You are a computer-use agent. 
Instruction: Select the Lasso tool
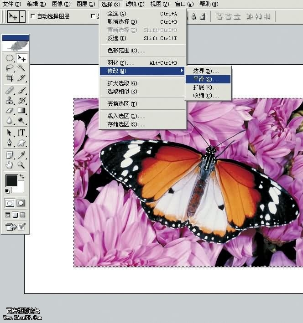click(x=10, y=68)
